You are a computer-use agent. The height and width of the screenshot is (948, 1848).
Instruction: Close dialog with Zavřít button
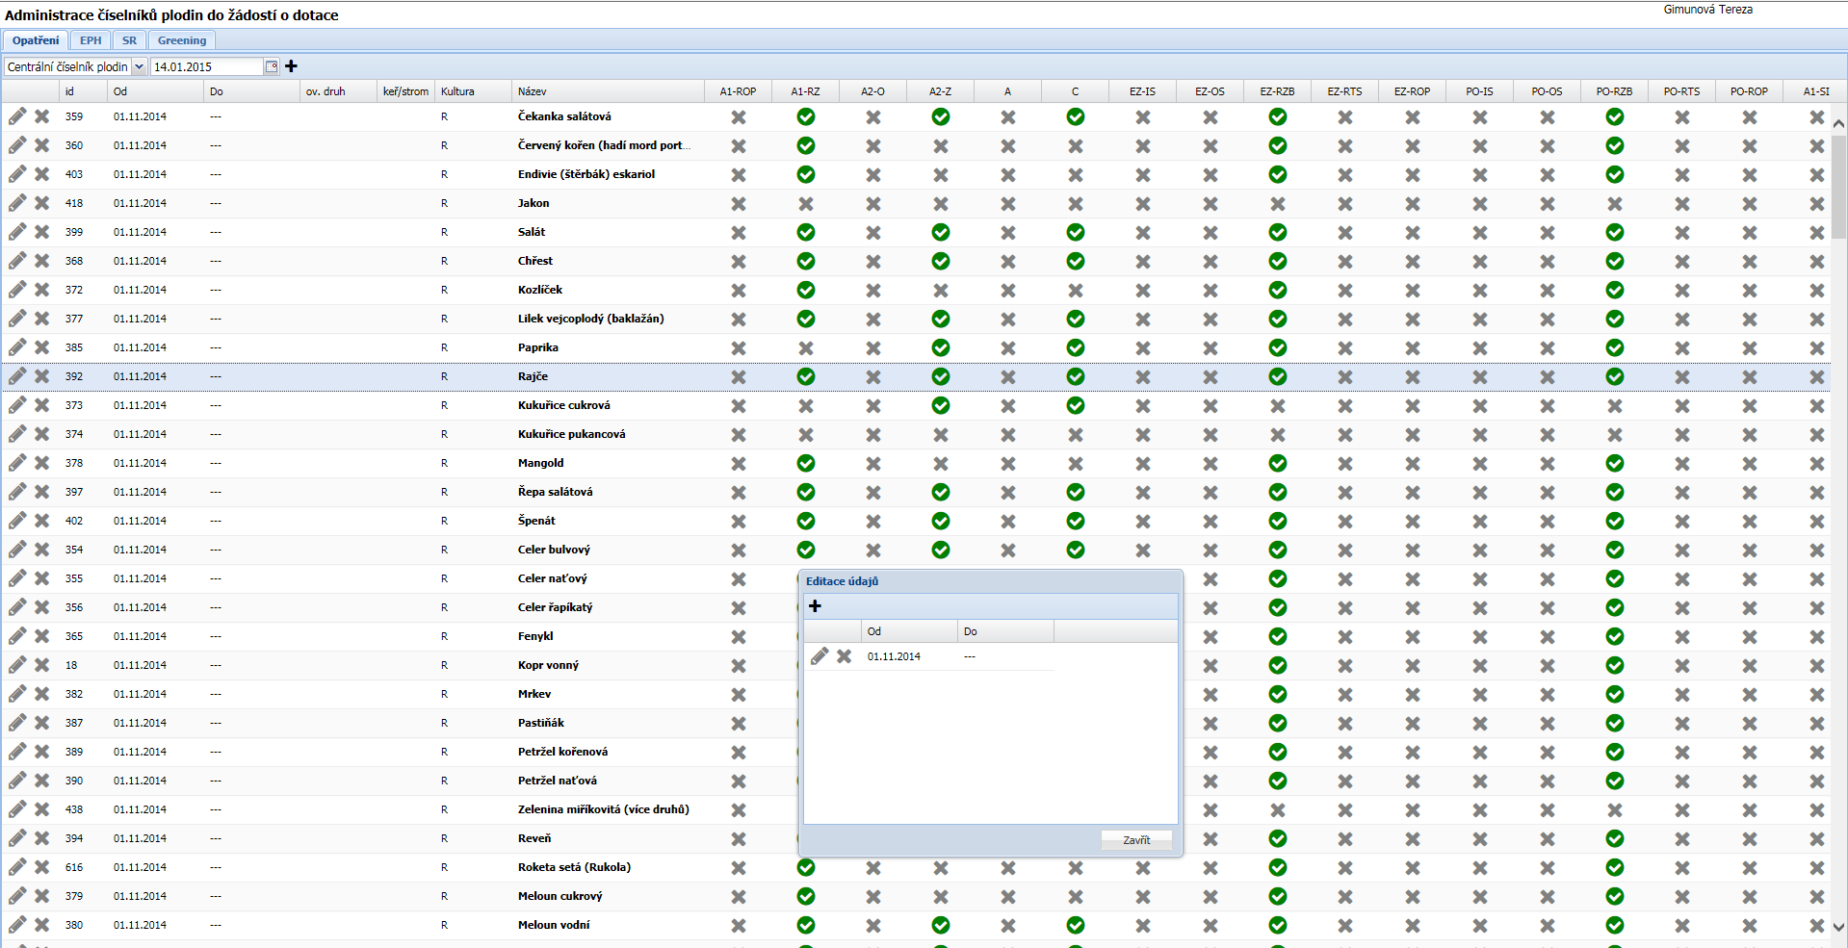(1136, 840)
